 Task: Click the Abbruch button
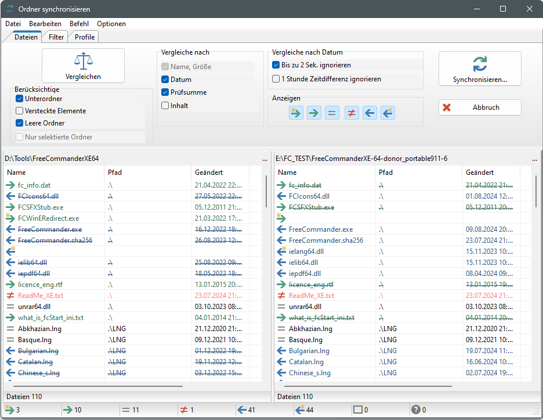(x=480, y=107)
